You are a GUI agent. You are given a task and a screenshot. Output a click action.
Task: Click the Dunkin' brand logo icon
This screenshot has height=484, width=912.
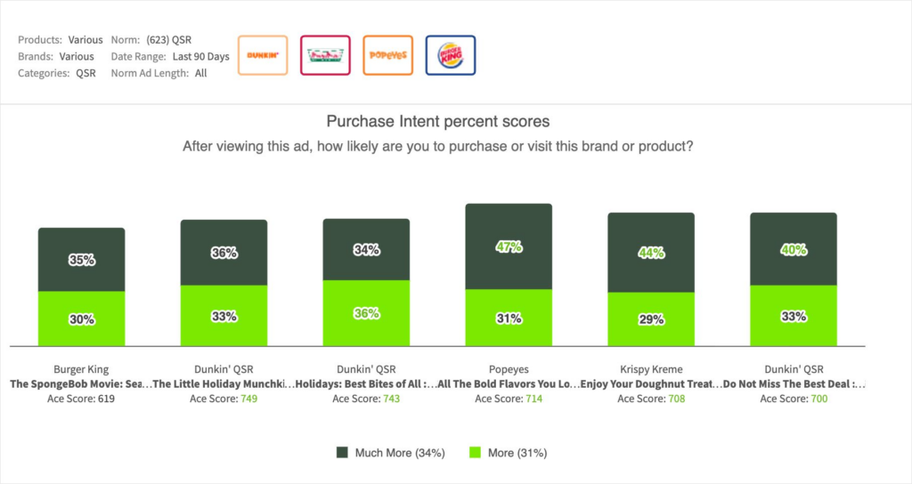click(x=263, y=55)
